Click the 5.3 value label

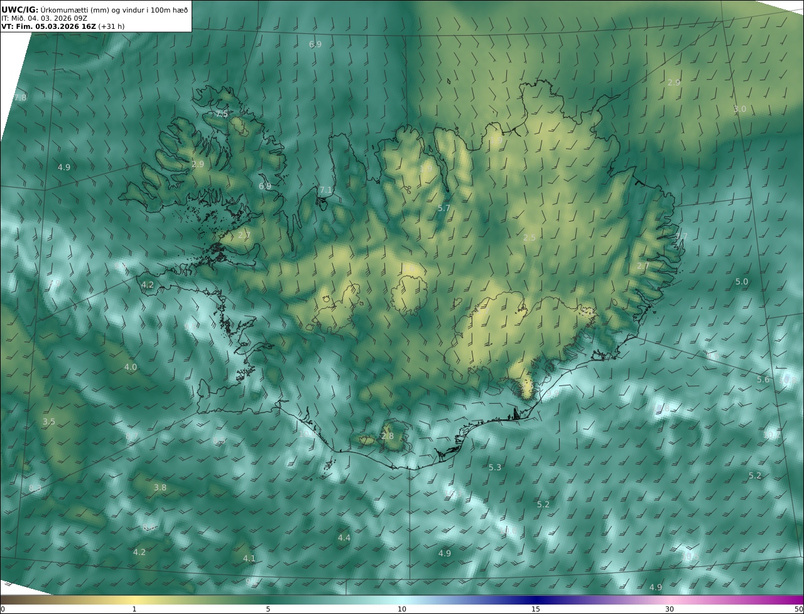(x=495, y=468)
